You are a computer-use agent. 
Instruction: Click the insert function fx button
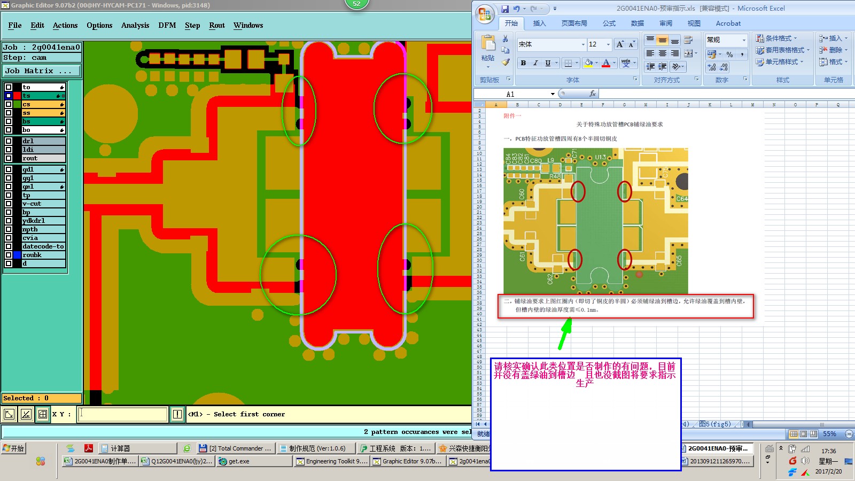tap(592, 94)
